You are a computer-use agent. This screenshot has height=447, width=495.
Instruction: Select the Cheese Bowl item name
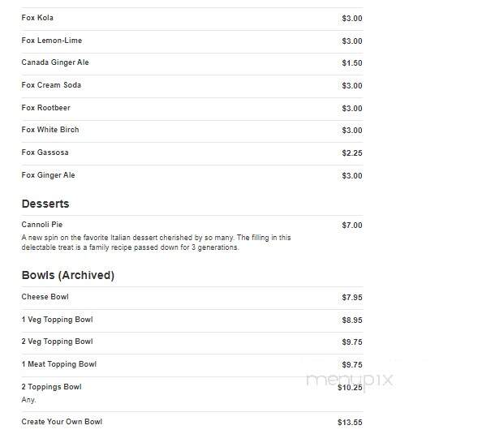[45, 297]
